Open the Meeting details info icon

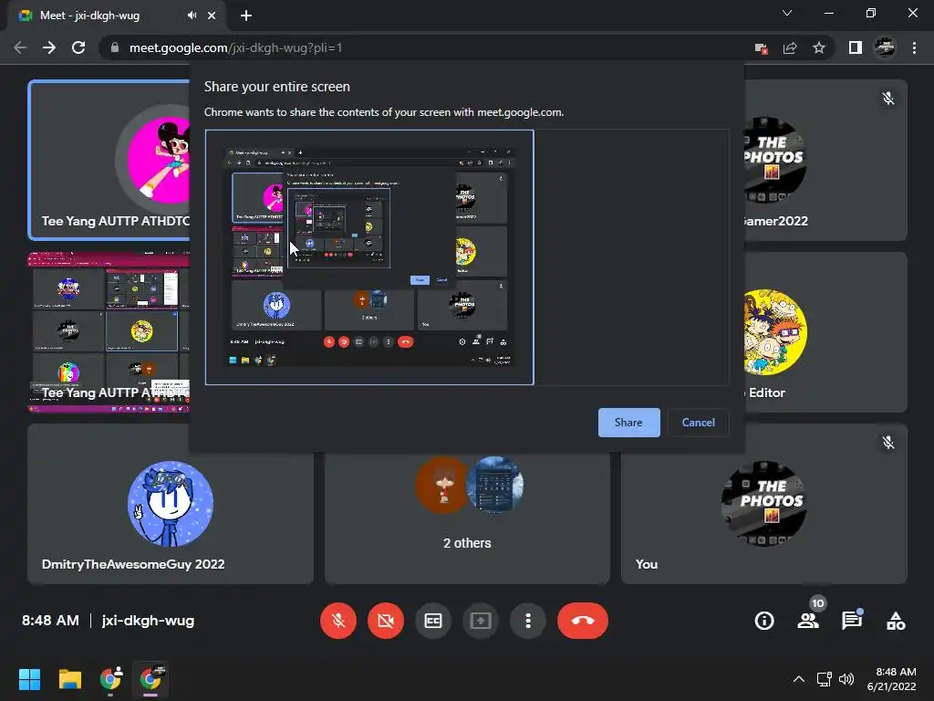(764, 621)
